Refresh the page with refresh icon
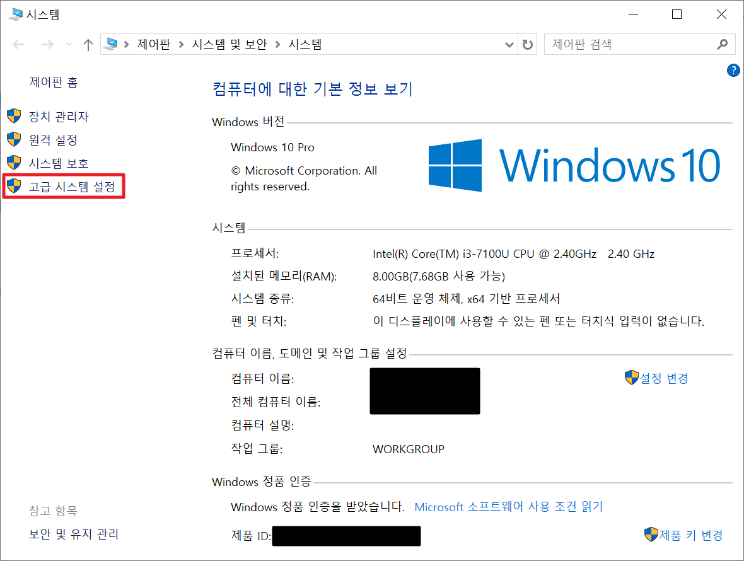Image resolution: width=744 pixels, height=561 pixels. 527,45
